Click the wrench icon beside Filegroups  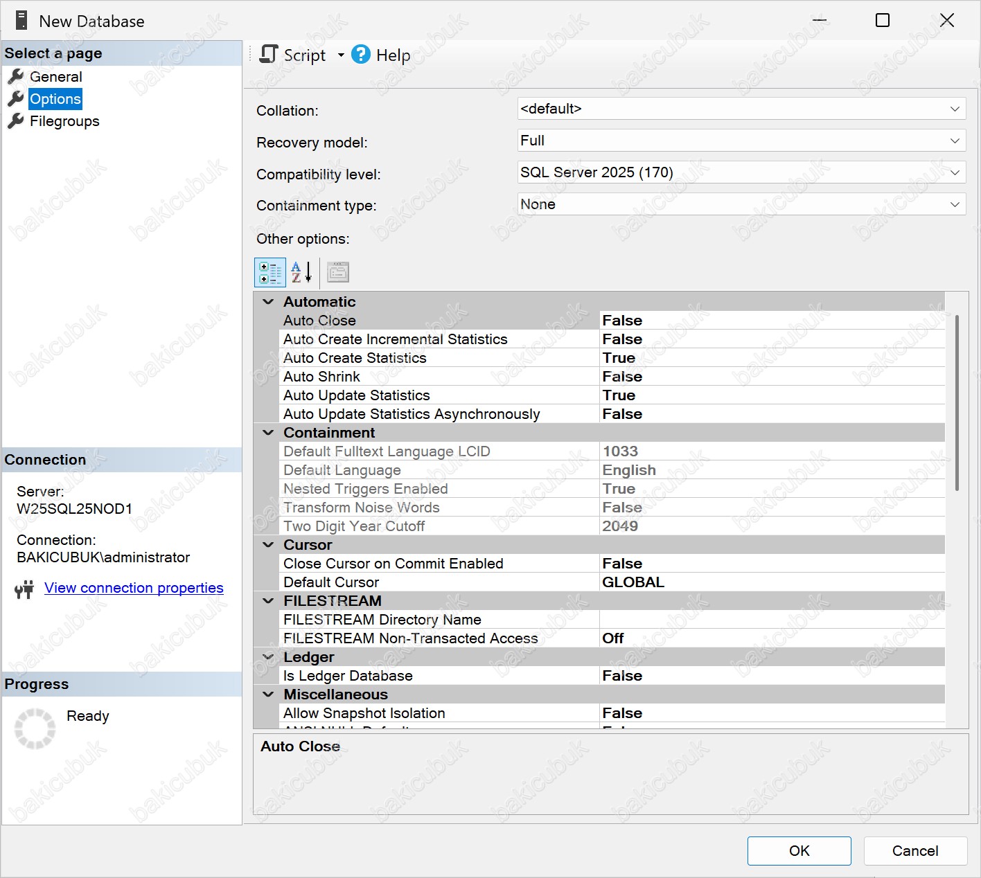click(x=15, y=121)
